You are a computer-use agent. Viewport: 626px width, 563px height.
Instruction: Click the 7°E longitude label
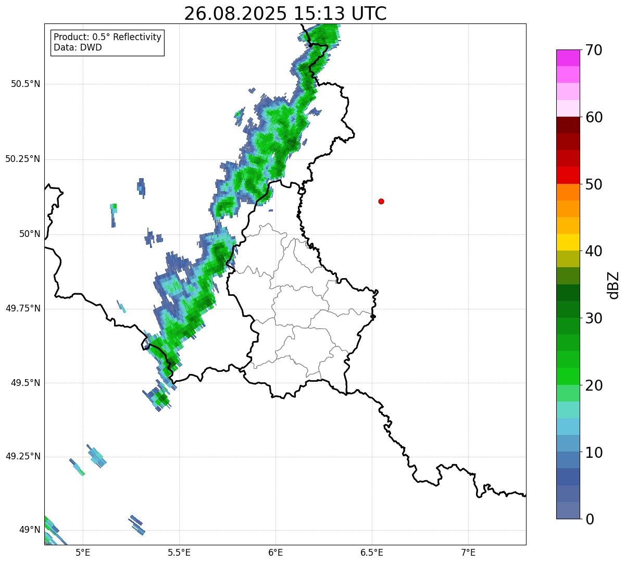click(x=468, y=553)
